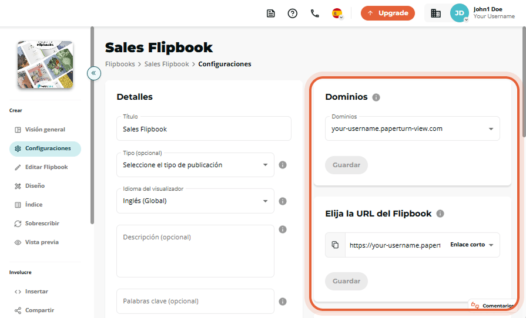526x318 pixels.
Task: Click the Diseño design tools icon
Action: (18, 186)
